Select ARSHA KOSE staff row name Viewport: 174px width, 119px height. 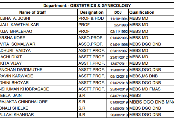pos(13,38)
